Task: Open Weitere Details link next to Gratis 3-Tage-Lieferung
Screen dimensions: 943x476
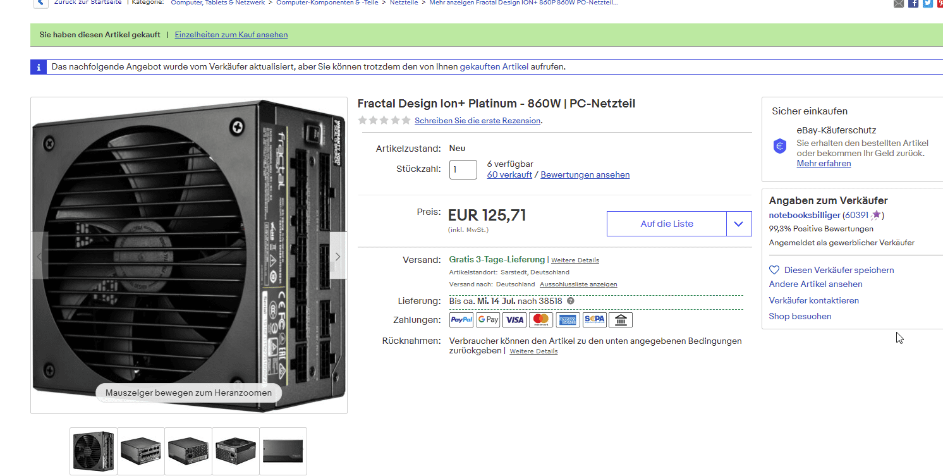Action: (x=575, y=260)
